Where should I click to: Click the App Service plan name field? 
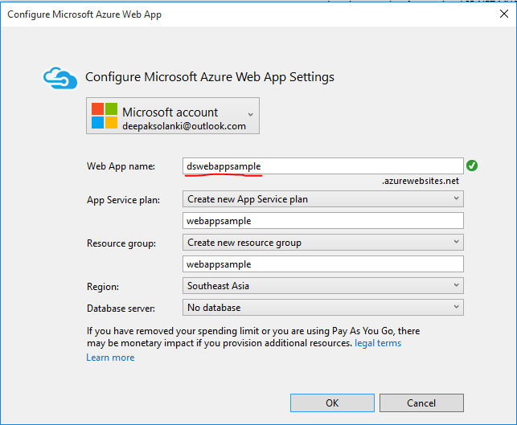pyautogui.click(x=323, y=221)
